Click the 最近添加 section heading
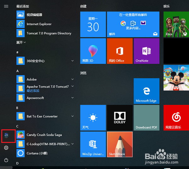This screenshot has width=189, height=169. point(23,6)
